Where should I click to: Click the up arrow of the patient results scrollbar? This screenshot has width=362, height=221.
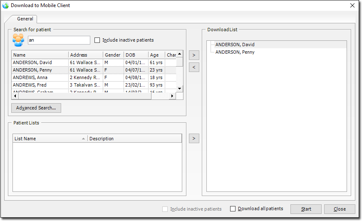click(180, 54)
